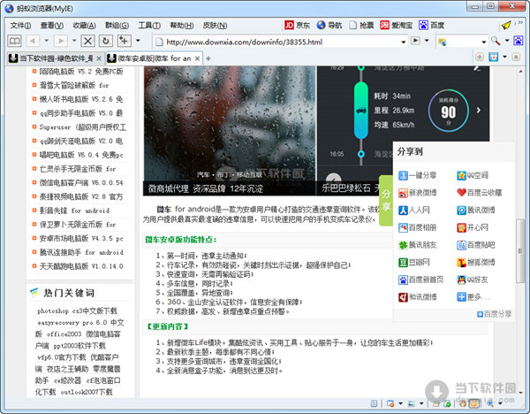Open the tab list dropdown arrow
Screen dimensions: 530x414
pyautogui.click(x=504, y=57)
